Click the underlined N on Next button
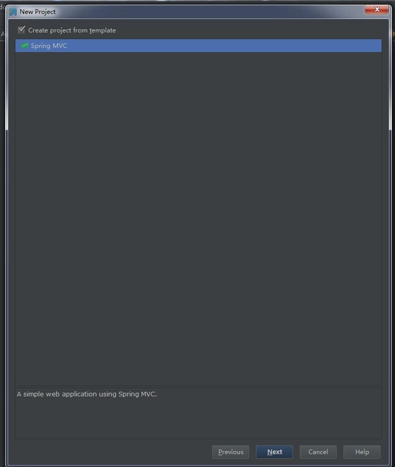 pos(270,452)
